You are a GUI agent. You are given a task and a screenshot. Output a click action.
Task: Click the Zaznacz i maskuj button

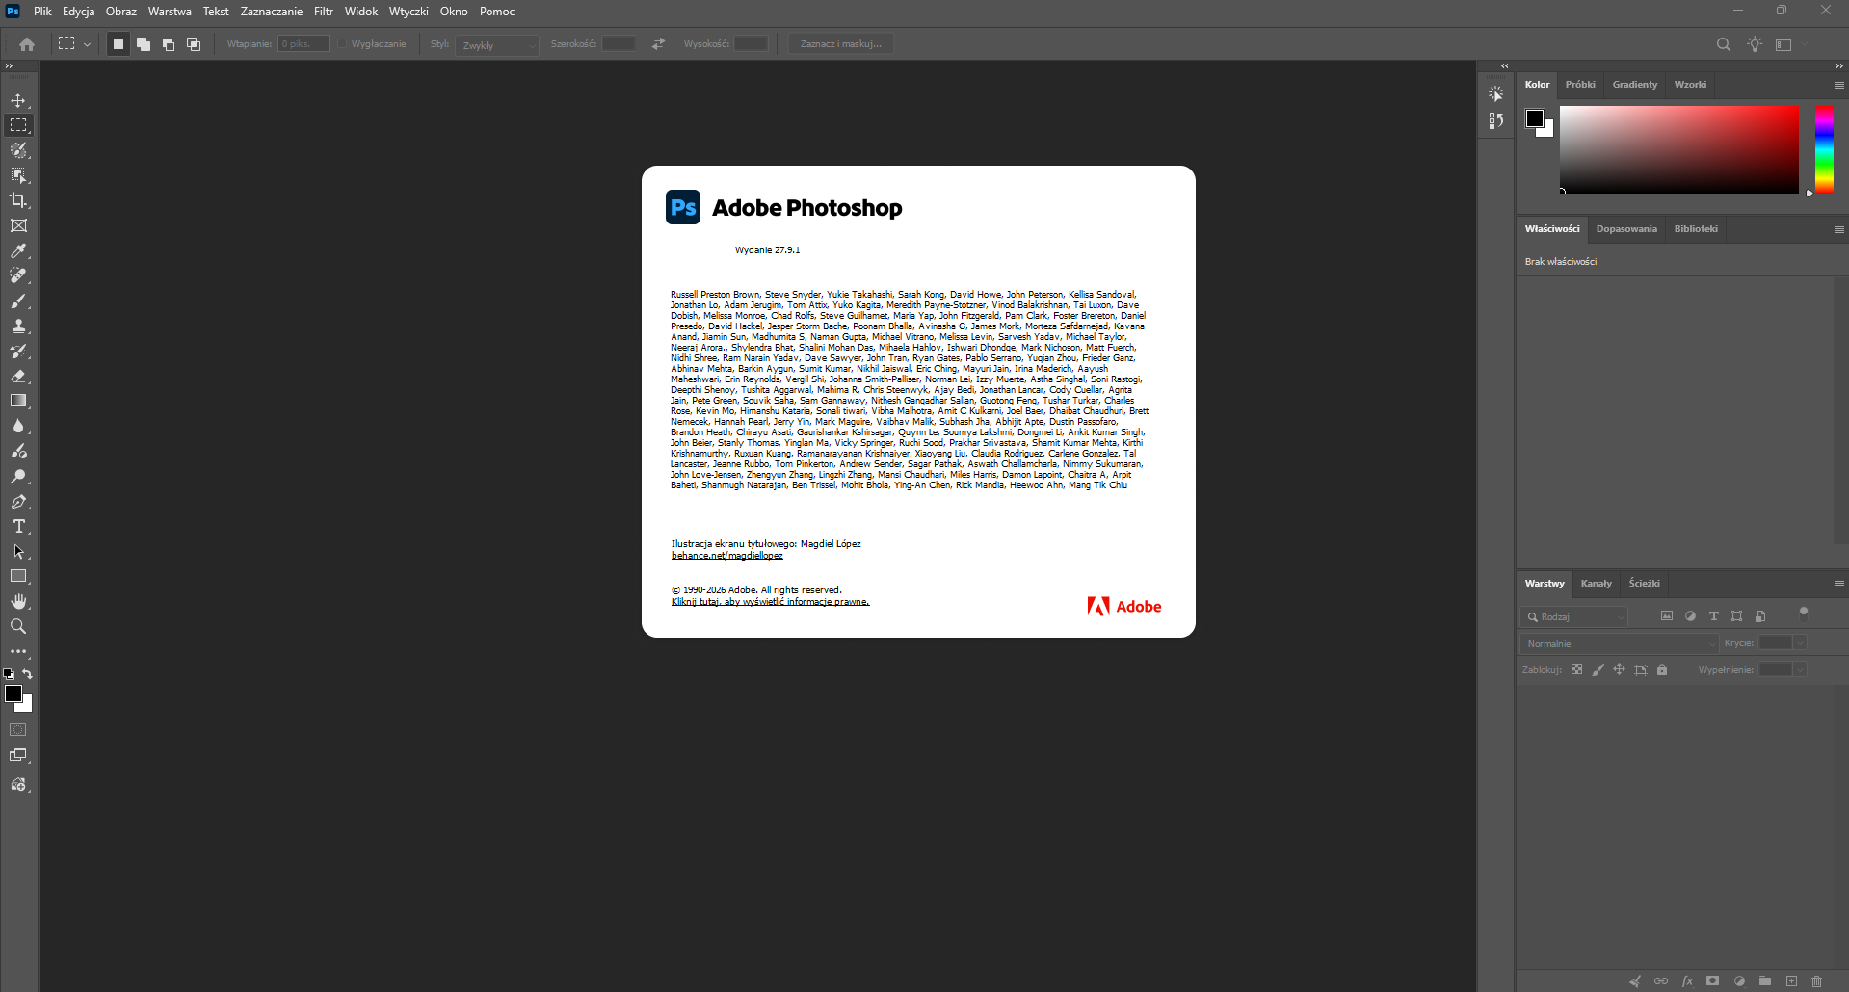(841, 44)
